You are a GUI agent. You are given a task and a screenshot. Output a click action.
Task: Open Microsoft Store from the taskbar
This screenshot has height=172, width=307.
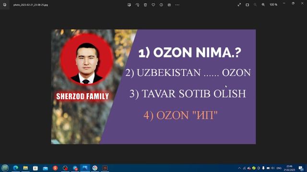pos(35,168)
